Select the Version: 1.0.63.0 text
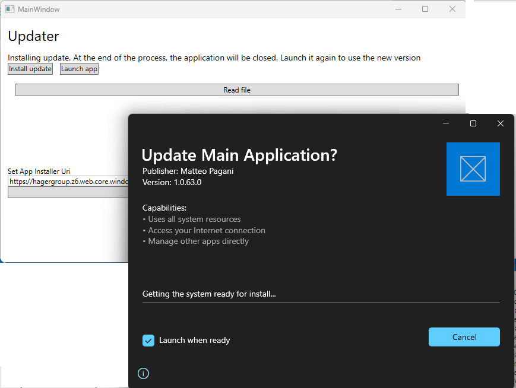The image size is (516, 388). [172, 183]
